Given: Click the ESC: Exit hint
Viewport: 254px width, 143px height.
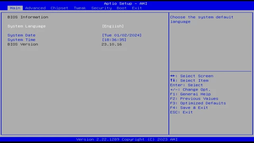Looking at the screenshot, I should tap(181, 112).
